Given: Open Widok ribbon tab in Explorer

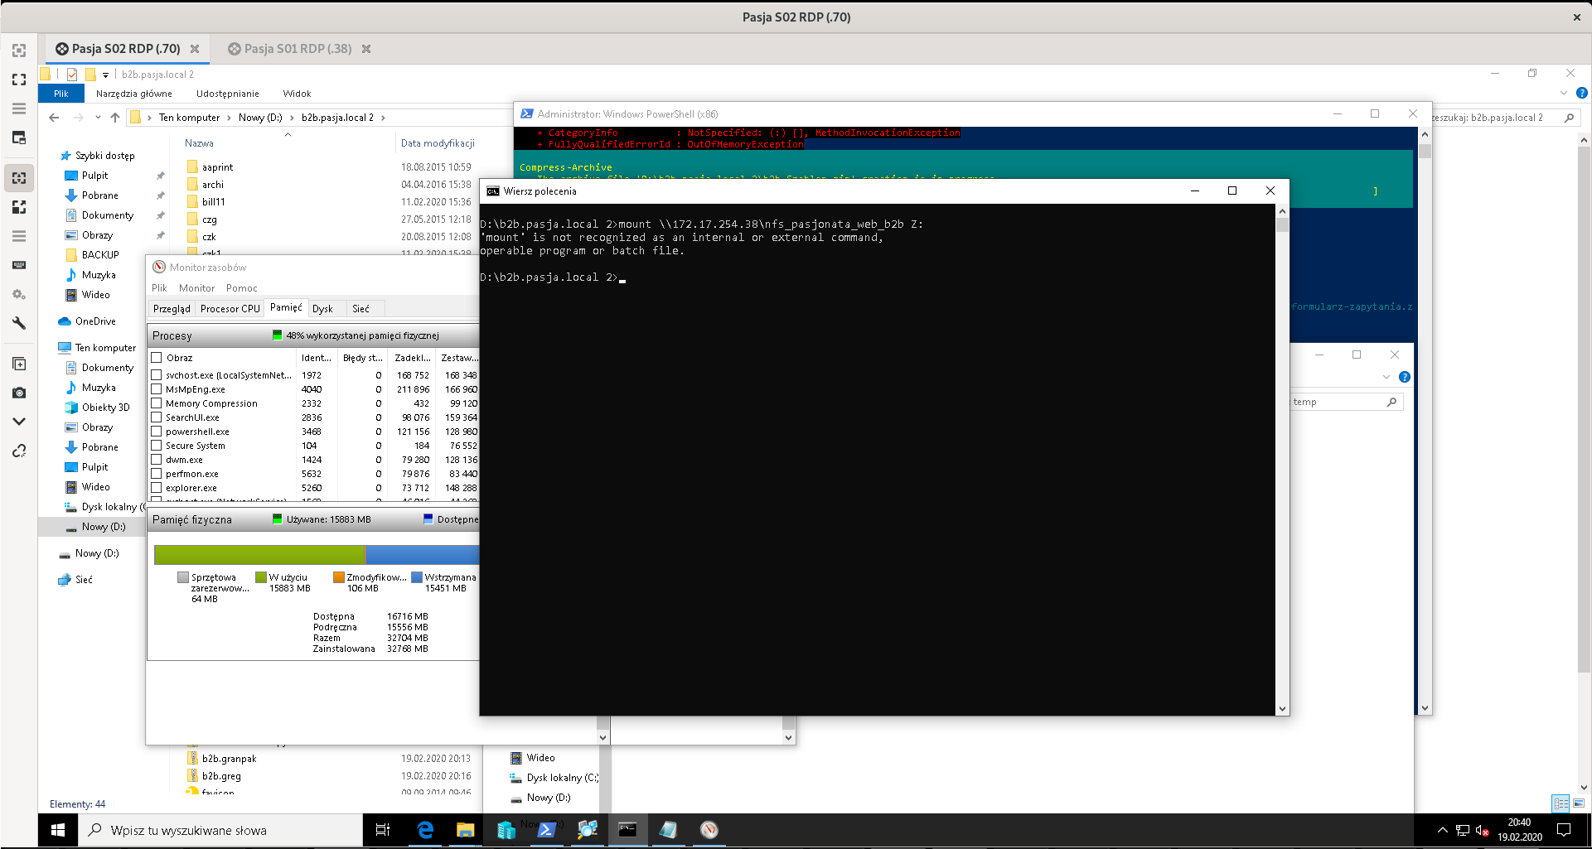Looking at the screenshot, I should (297, 94).
